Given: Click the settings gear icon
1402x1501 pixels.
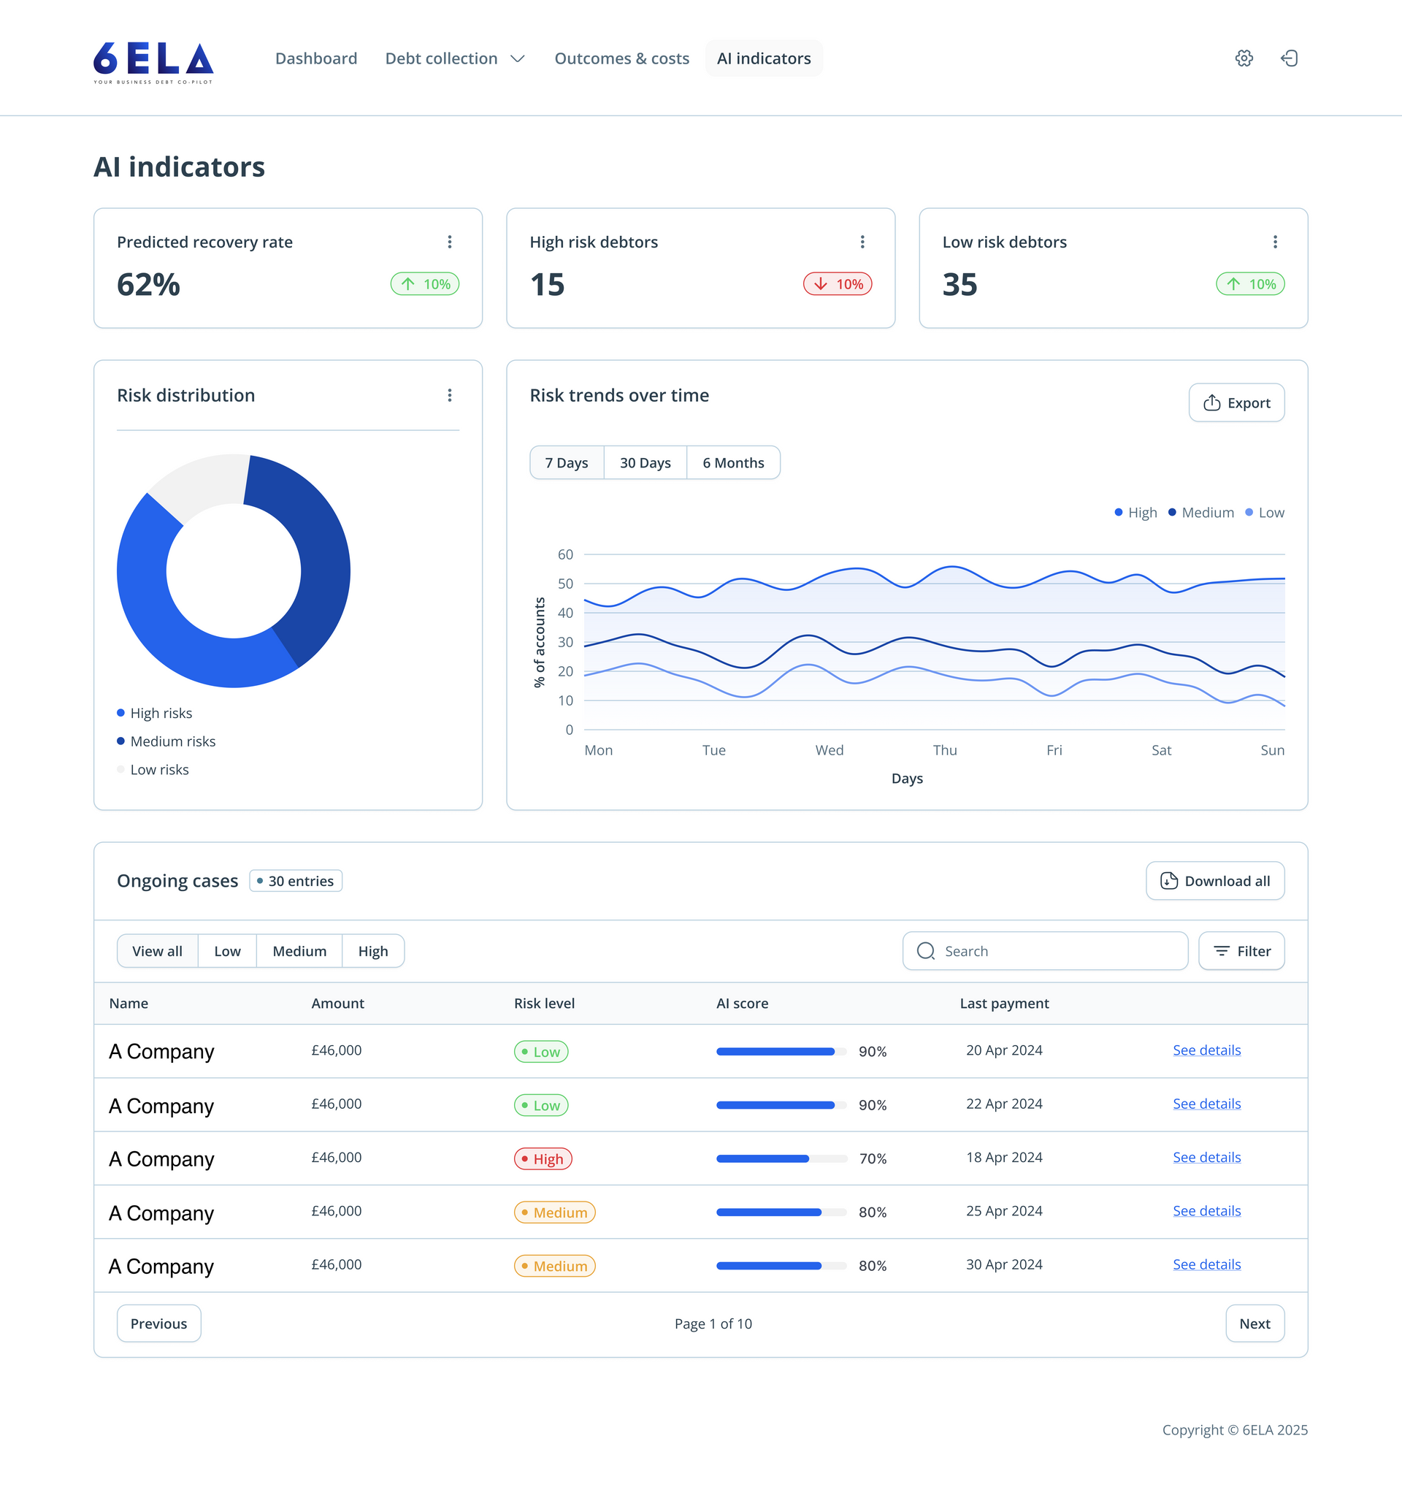Looking at the screenshot, I should click(x=1244, y=58).
